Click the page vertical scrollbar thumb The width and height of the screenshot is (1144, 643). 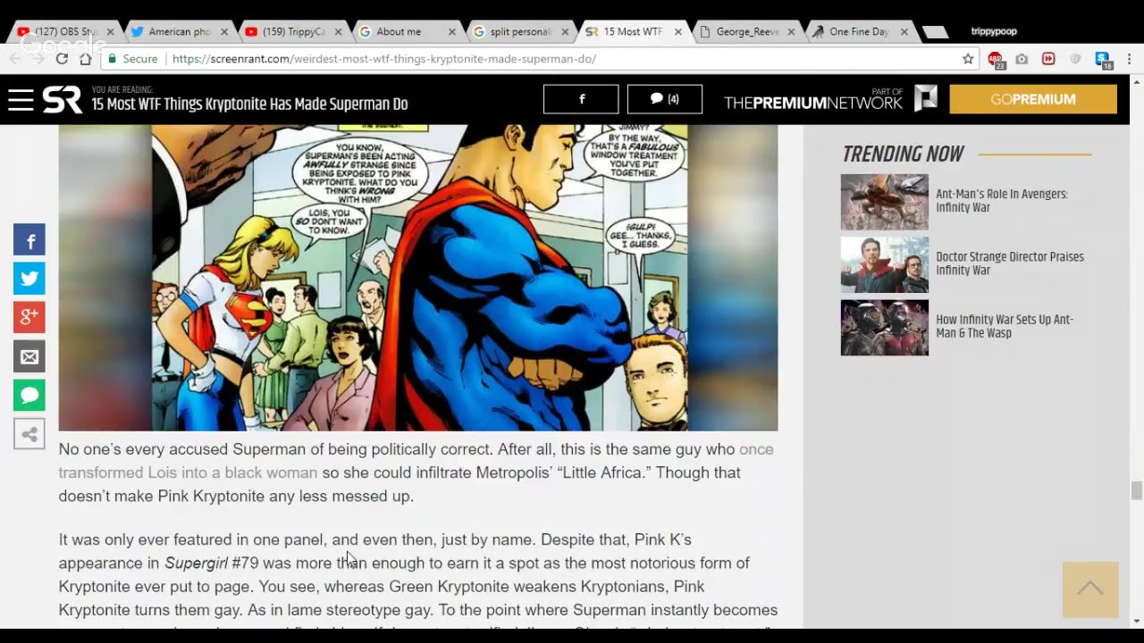[x=1136, y=491]
